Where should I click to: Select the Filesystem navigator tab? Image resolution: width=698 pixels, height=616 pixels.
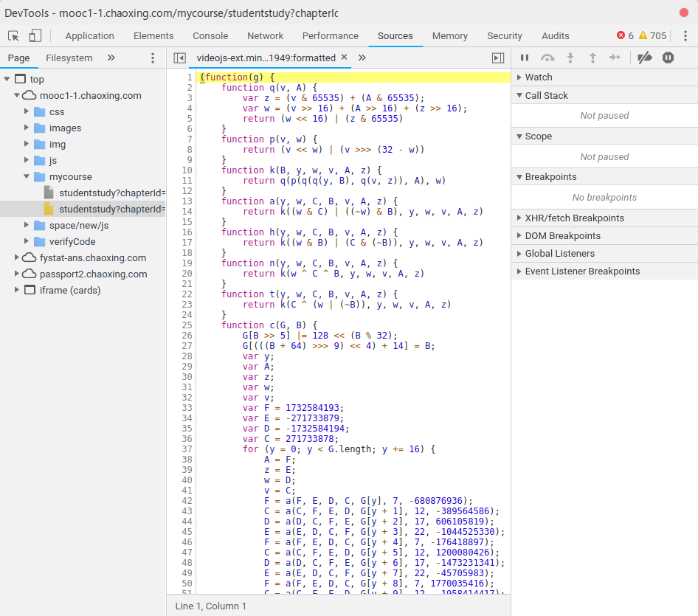pos(69,58)
